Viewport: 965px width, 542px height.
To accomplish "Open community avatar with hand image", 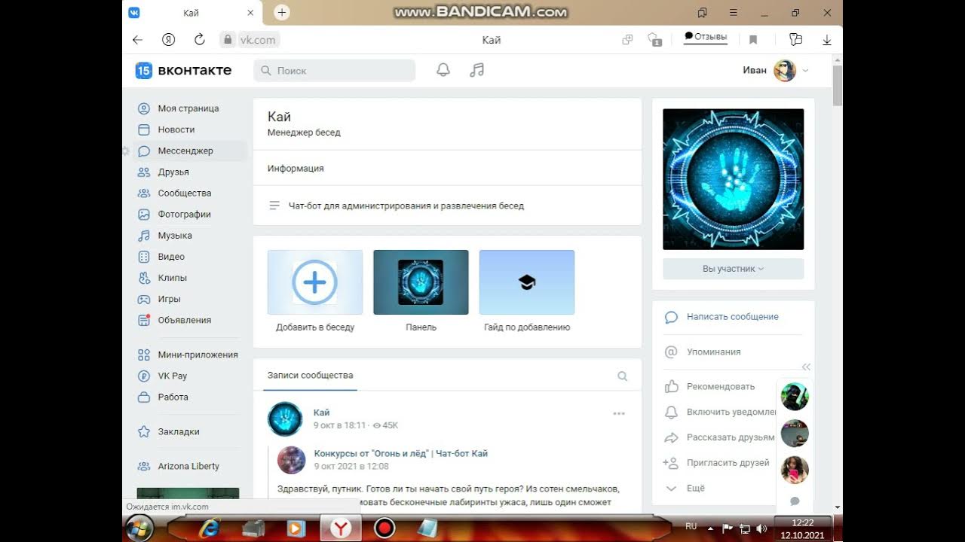I will point(733,179).
